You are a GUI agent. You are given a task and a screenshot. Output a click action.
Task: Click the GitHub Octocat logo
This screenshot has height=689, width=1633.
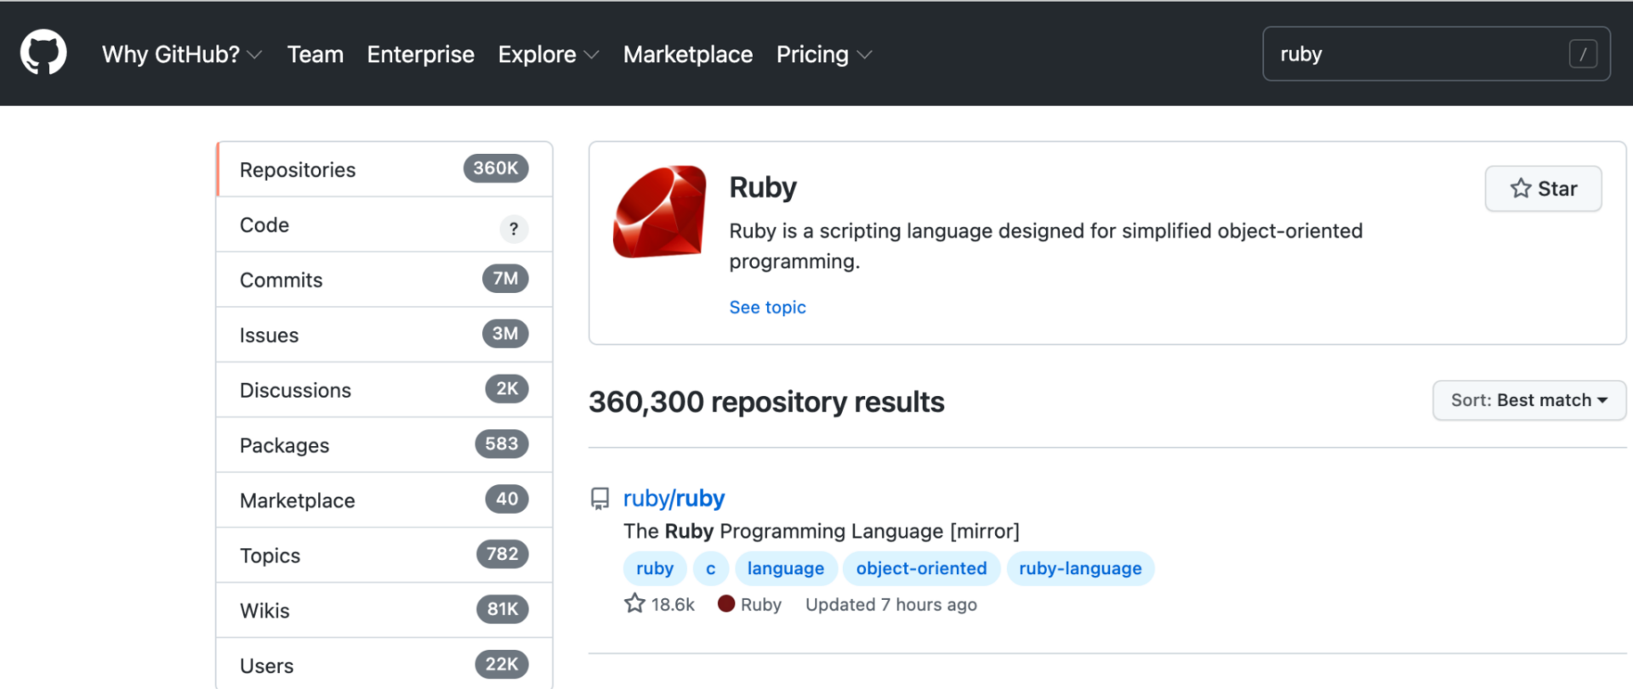pos(43,53)
